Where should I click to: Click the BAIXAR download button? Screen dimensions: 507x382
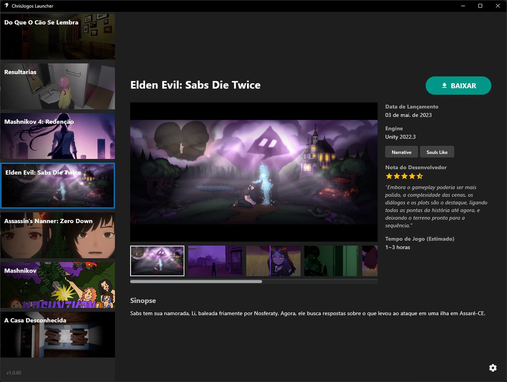(x=458, y=86)
